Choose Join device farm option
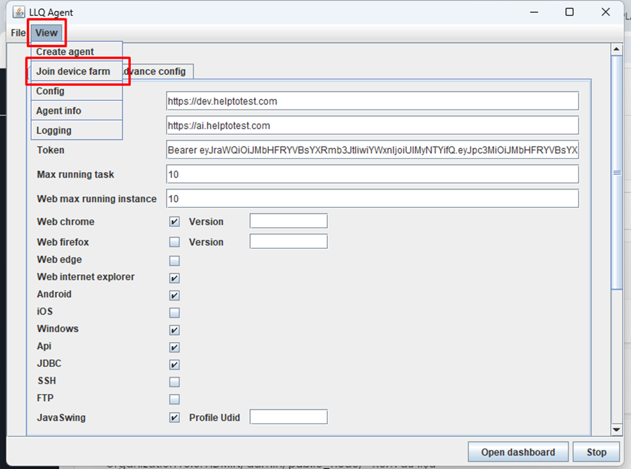The height and width of the screenshot is (469, 631). tap(73, 71)
